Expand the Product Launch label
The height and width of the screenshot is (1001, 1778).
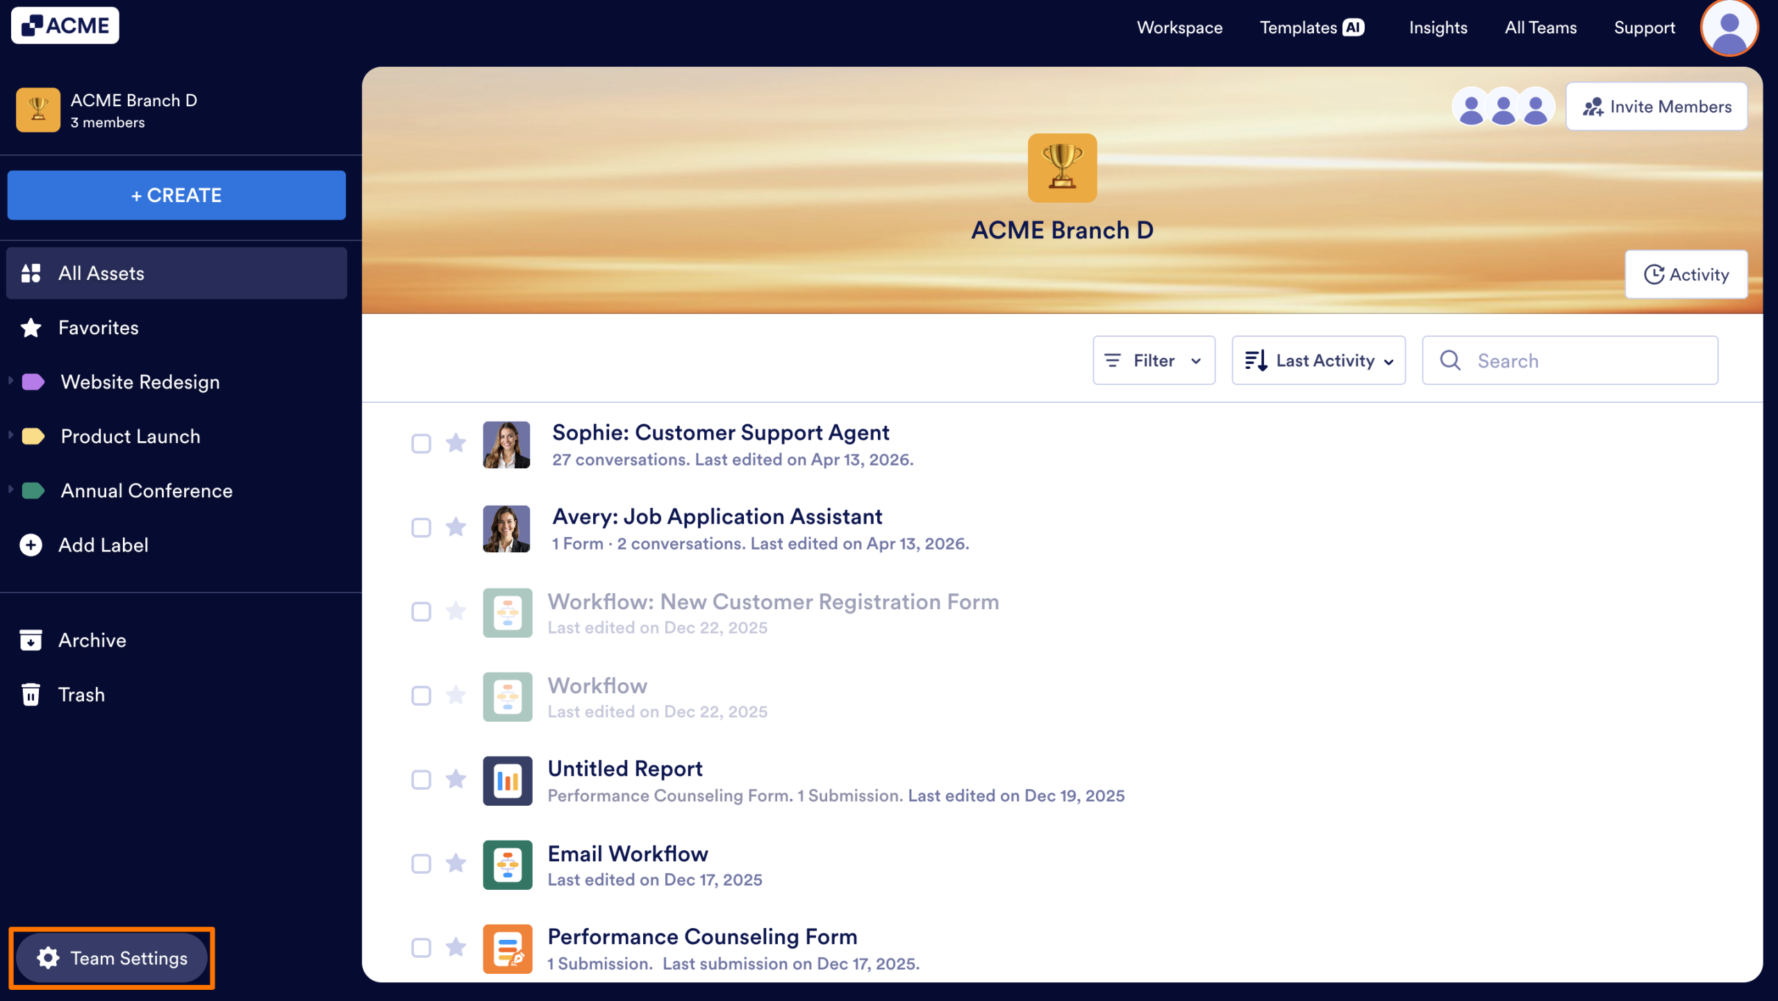click(10, 435)
